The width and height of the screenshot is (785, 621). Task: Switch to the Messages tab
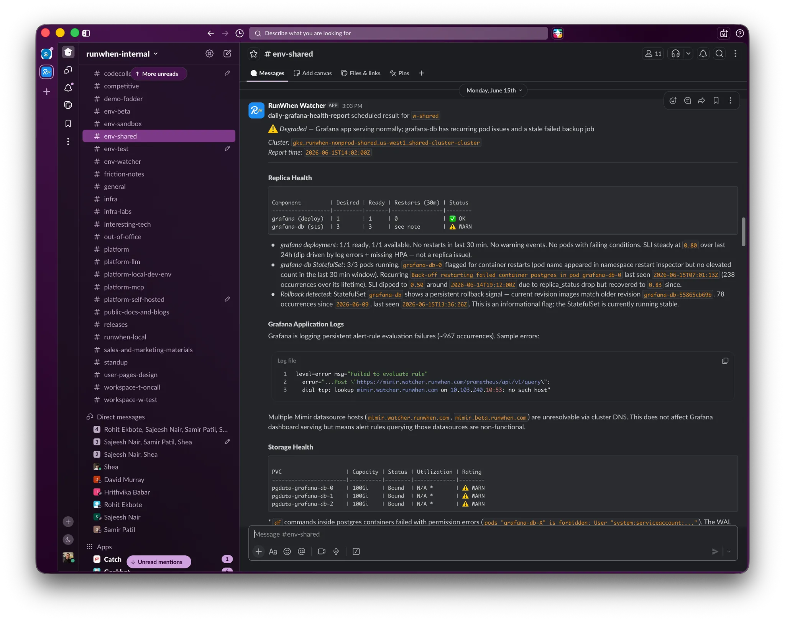point(268,73)
